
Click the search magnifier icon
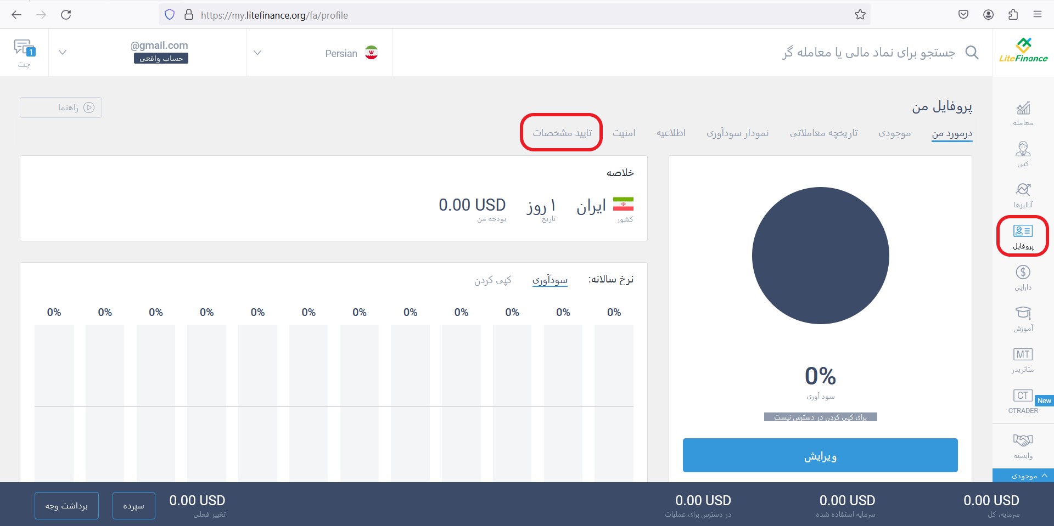pyautogui.click(x=972, y=53)
